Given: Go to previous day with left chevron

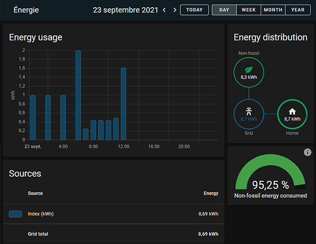Looking at the screenshot, I should tap(164, 10).
